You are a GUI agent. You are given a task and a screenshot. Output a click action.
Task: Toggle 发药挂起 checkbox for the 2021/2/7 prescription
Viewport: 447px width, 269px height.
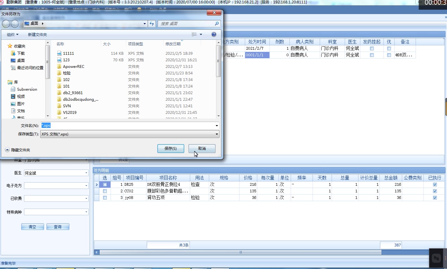point(372,48)
